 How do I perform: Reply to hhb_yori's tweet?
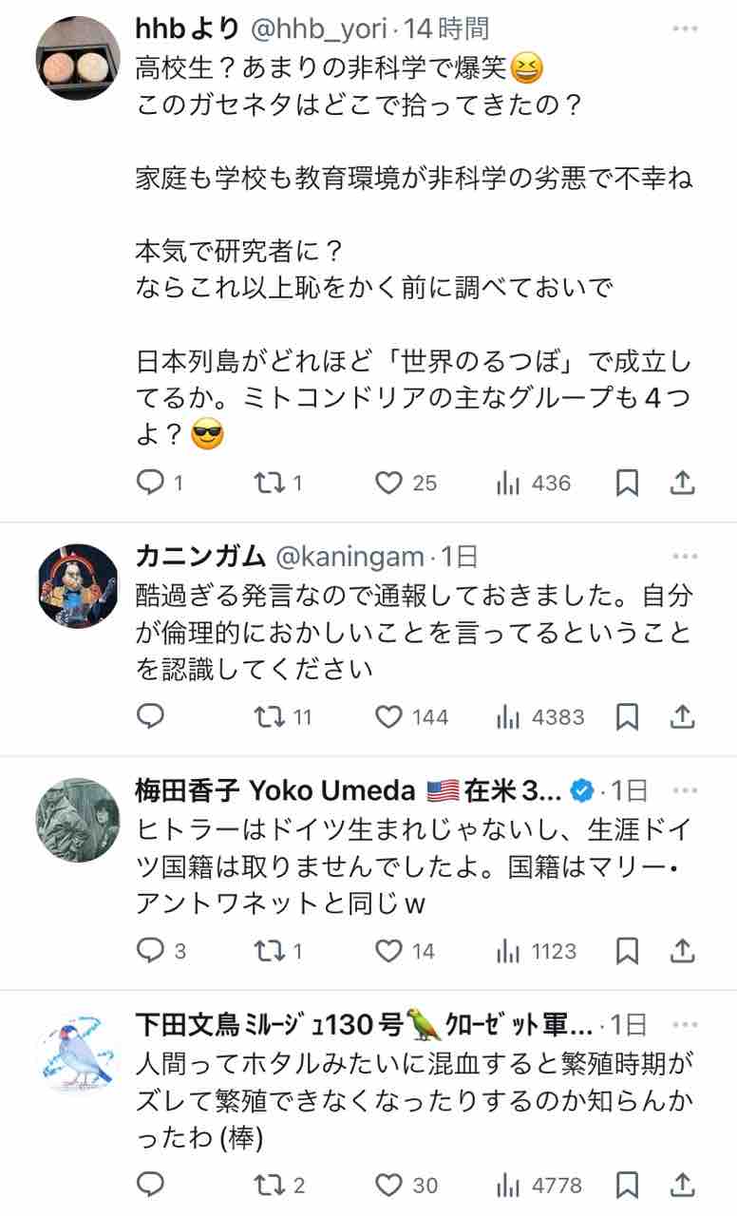pyautogui.click(x=152, y=484)
